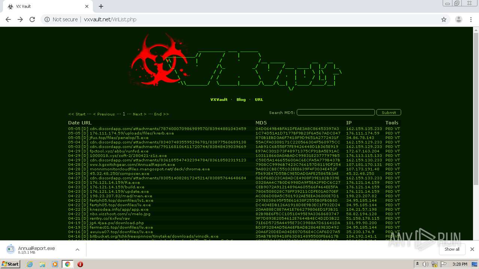The height and width of the screenshot is (269, 479).
Task: Go forward in browser history
Action: click(20, 19)
